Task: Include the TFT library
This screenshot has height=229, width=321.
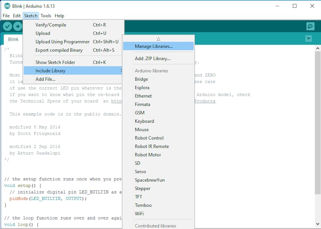Action: tap(158, 196)
